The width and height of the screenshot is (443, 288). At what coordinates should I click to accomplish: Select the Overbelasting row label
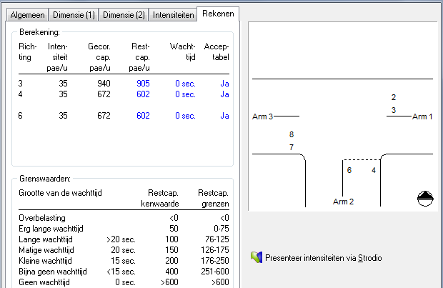42,218
